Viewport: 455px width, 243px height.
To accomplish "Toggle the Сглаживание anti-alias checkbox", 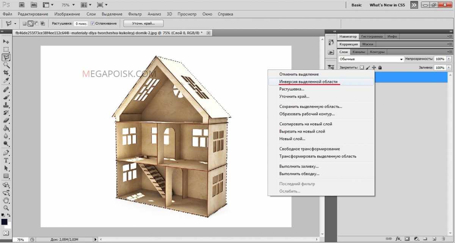I will [93, 24].
